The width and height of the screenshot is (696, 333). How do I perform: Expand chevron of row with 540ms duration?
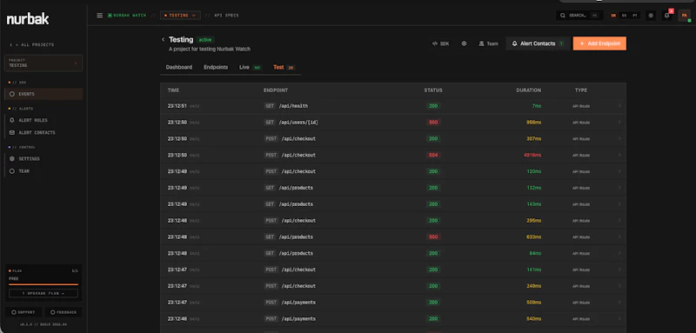point(619,319)
